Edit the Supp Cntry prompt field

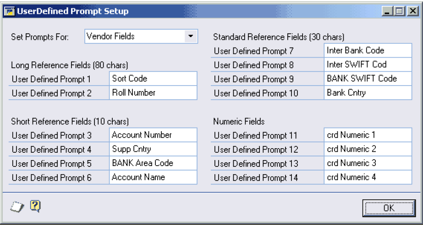[153, 149]
